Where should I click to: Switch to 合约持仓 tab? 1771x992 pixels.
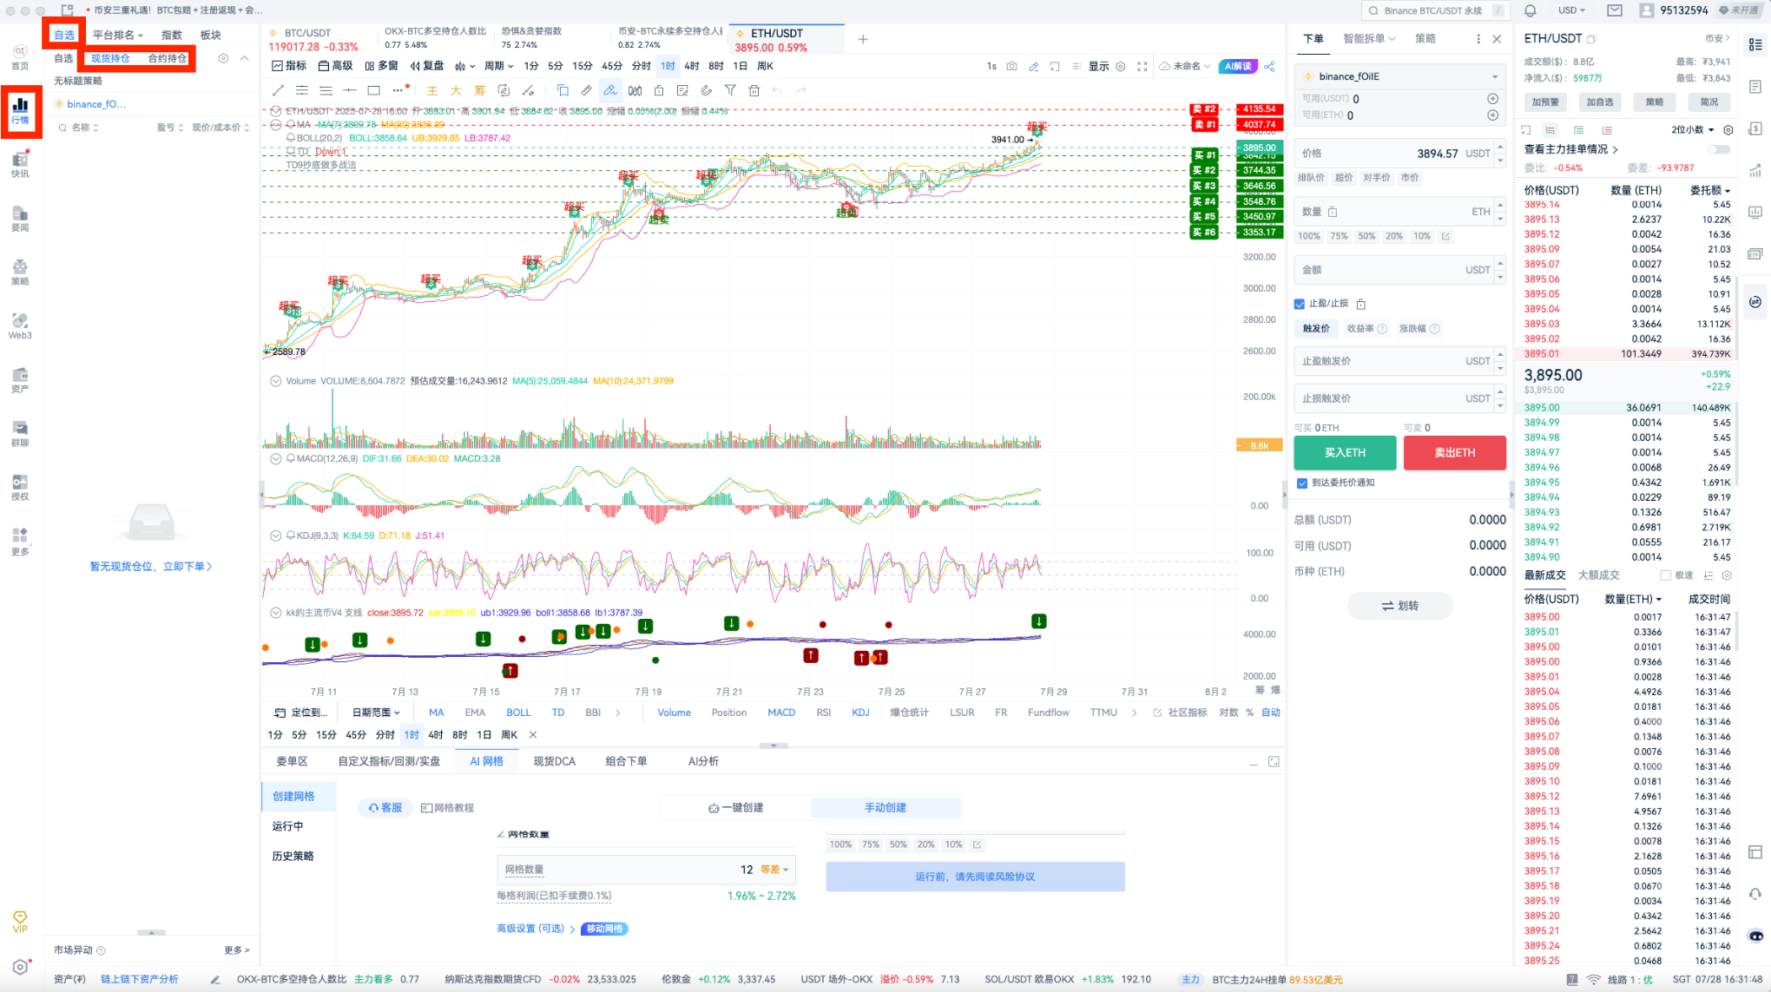[168, 58]
